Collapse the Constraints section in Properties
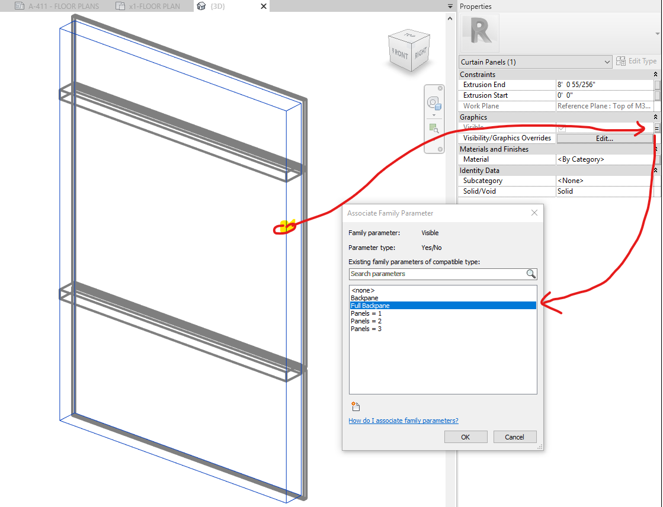 655,74
